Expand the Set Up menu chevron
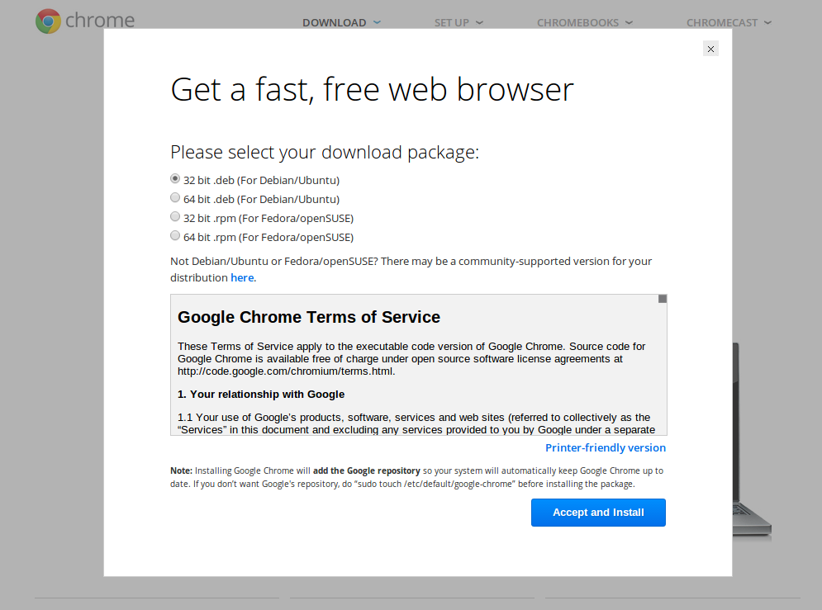Screen dimensions: 822x610 tap(479, 22)
